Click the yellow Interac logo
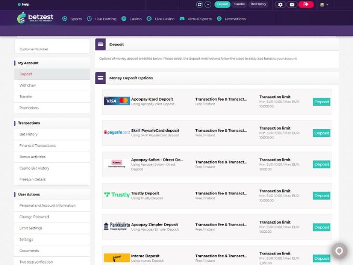This screenshot has width=353, height=265. [x=117, y=258]
